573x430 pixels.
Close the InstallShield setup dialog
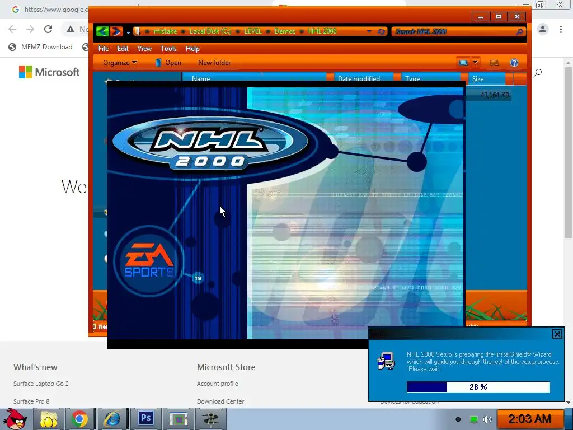click(557, 334)
